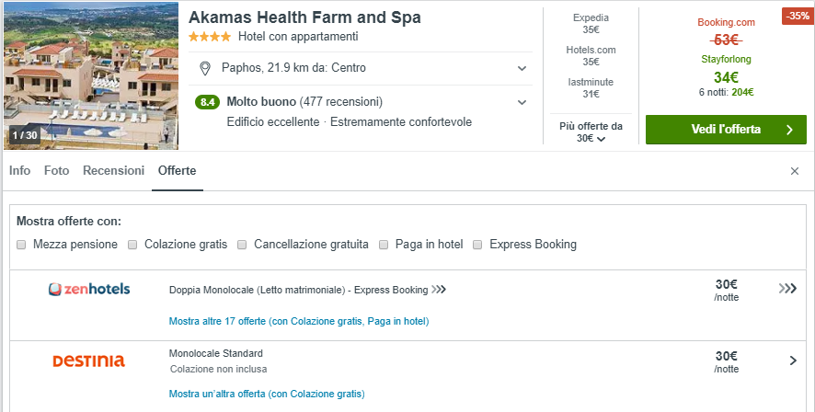
Task: Open the Recensioni tab
Action: (x=113, y=171)
